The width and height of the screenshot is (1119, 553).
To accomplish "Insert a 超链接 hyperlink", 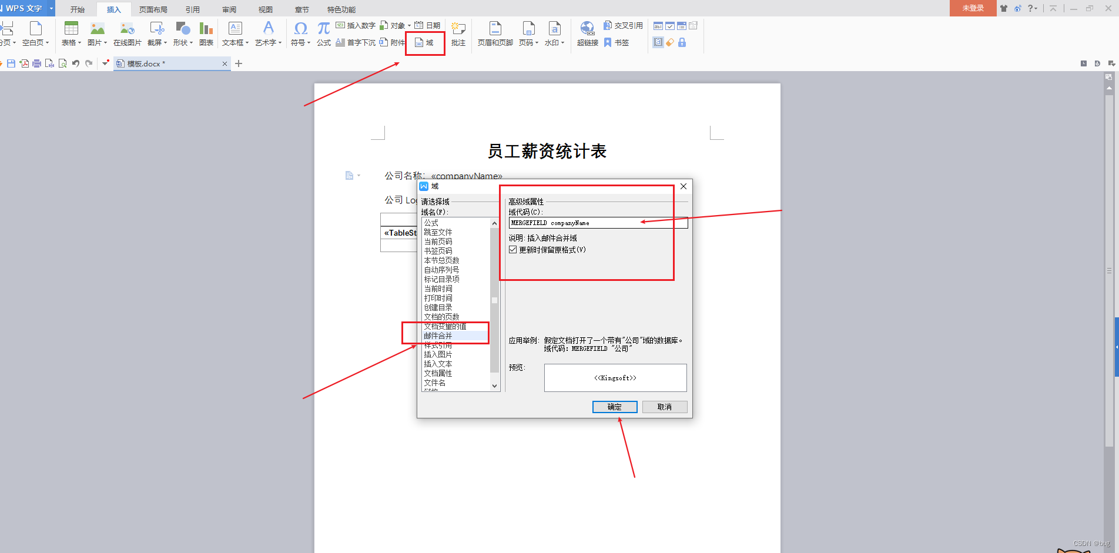I will [x=587, y=33].
